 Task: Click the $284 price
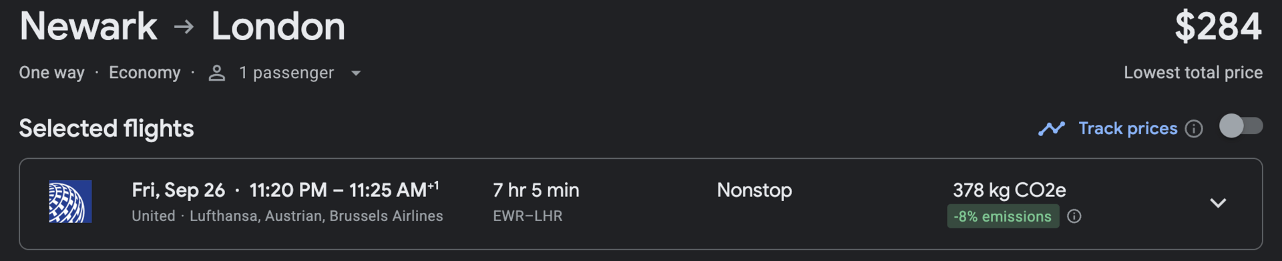click(1219, 27)
